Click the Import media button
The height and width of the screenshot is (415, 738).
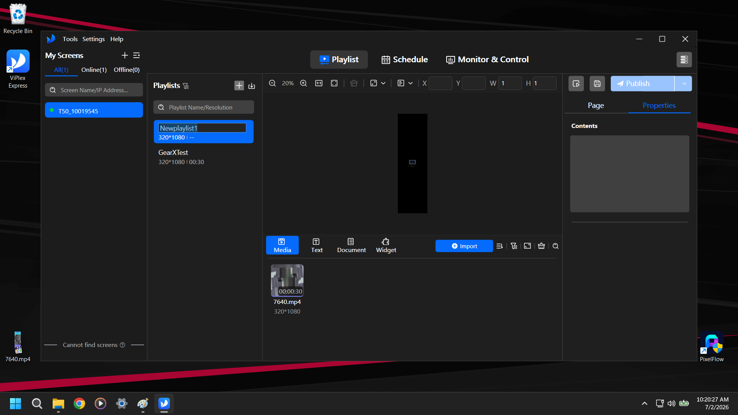[464, 246]
